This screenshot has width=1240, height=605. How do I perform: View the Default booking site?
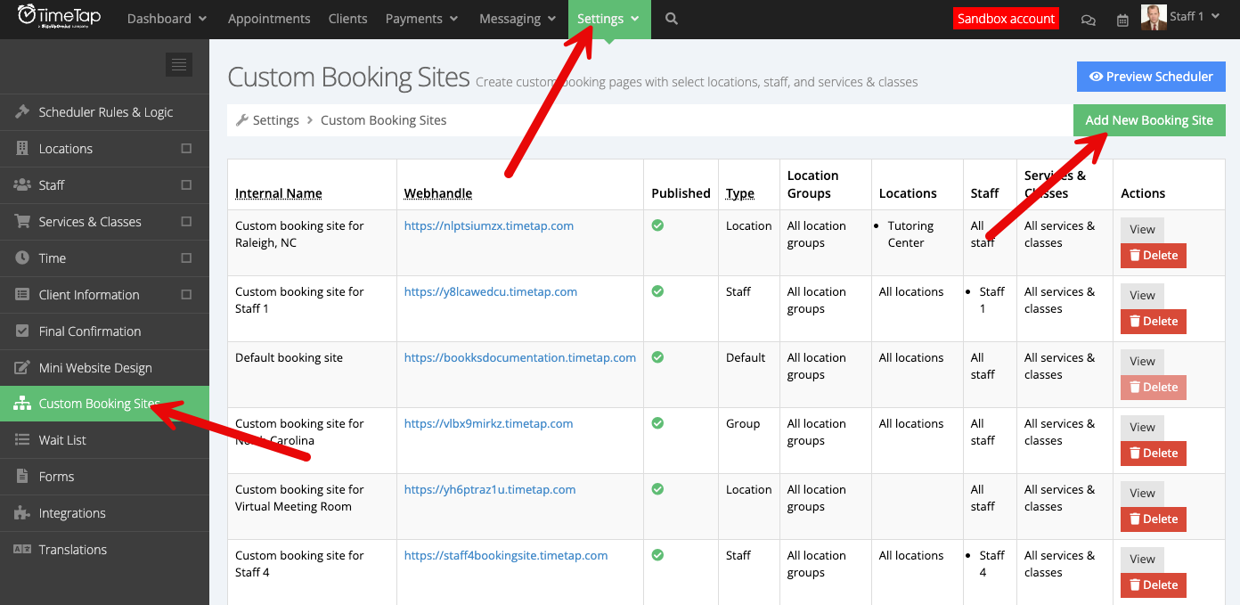pyautogui.click(x=1142, y=361)
